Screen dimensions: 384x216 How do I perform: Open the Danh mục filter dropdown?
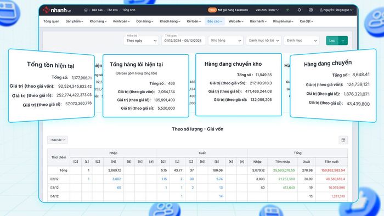[x=302, y=41]
